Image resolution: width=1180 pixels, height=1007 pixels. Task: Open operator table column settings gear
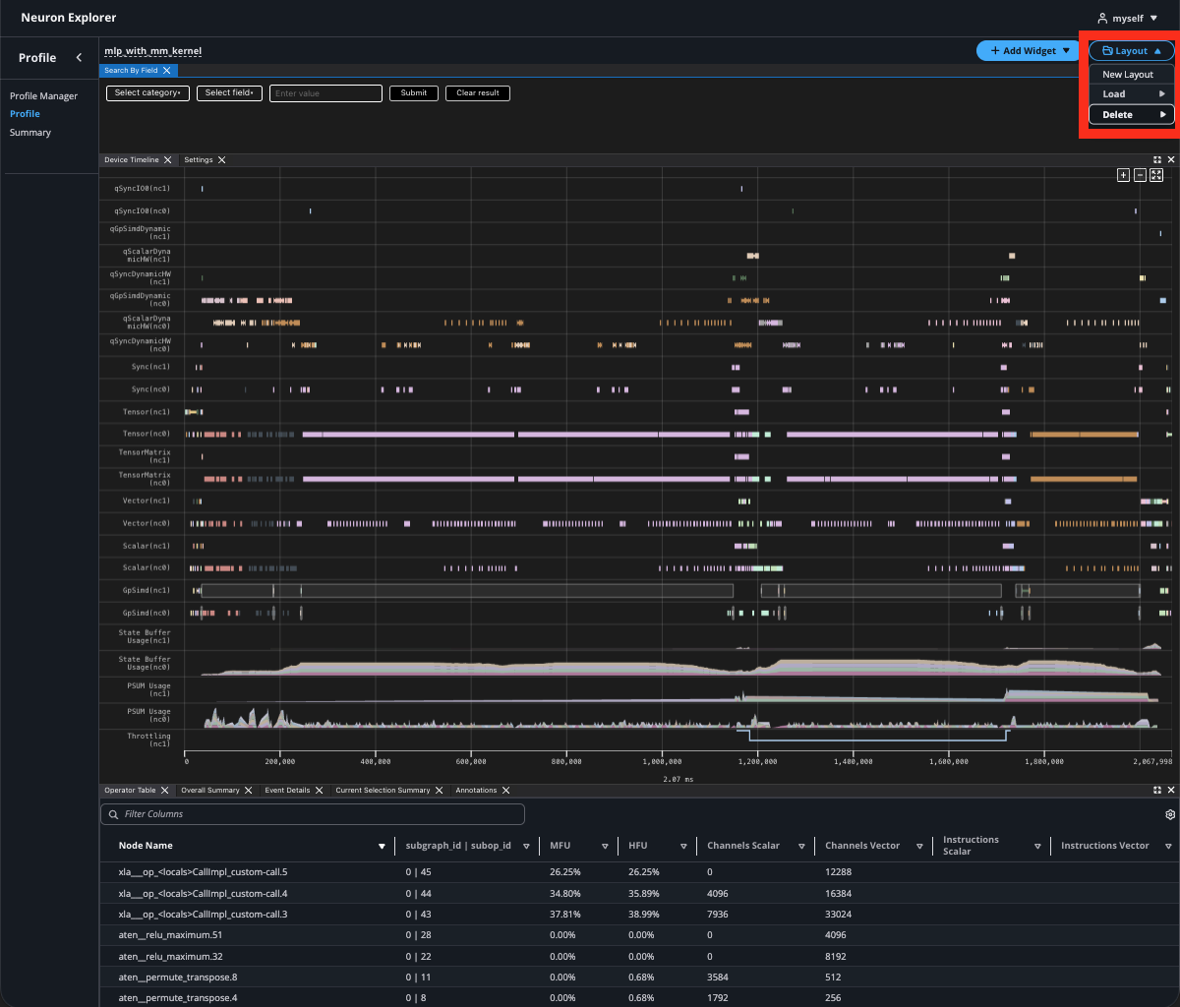point(1169,815)
